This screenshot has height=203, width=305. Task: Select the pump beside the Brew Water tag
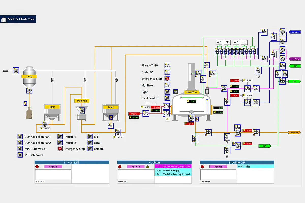click(282, 32)
